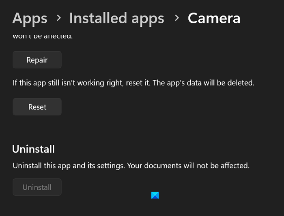284x216 pixels.
Task: Open the Installed apps breadcrumb
Action: point(116,18)
